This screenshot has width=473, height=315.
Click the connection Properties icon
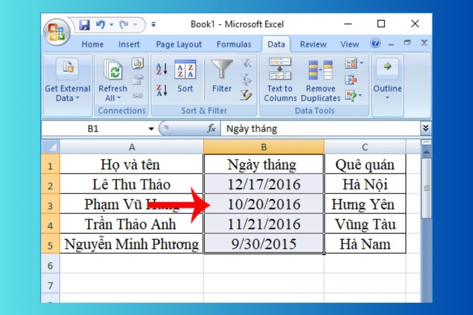(x=138, y=80)
